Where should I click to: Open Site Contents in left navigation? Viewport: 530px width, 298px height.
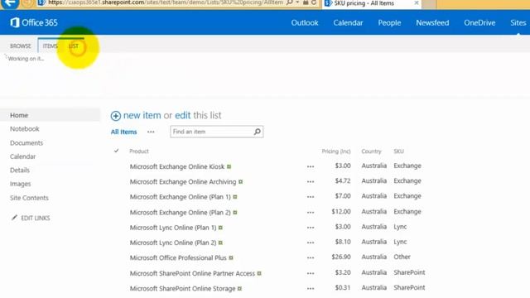pos(29,198)
